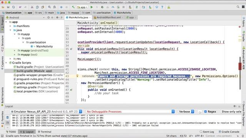This screenshot has height=138, width=246.
Task: Click the Make Project hammer icon
Action: tap(73, 7)
